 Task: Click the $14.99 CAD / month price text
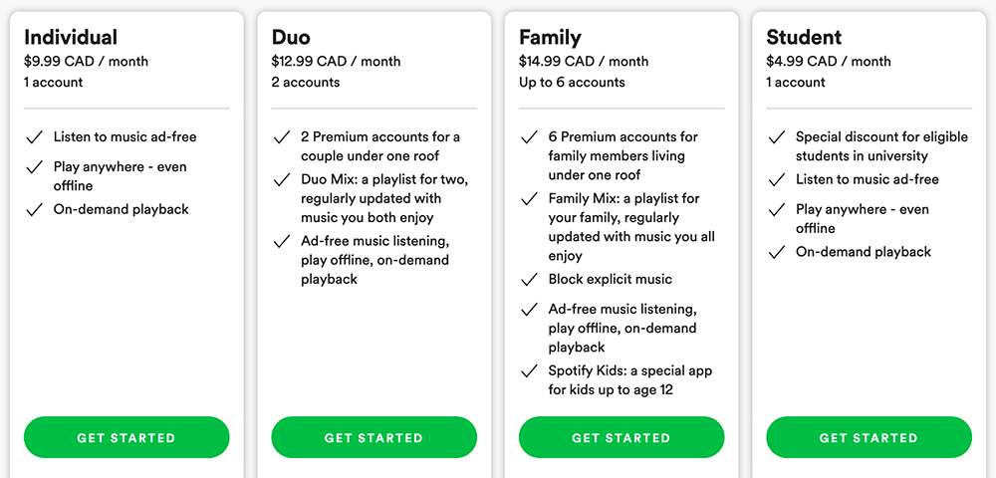[x=584, y=62]
